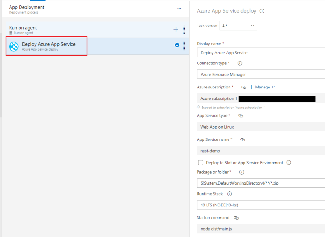The width and height of the screenshot is (325, 237).
Task: Click the Scoped to subscription info icon
Action: click(198, 107)
